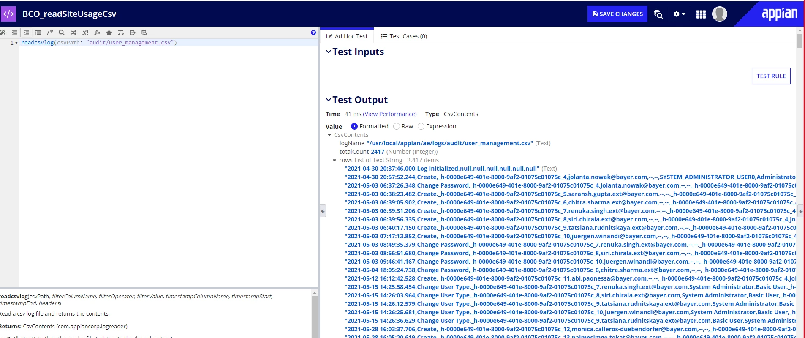This screenshot has width=805, height=338.
Task: Collapse the Test Inputs section
Action: [x=329, y=52]
